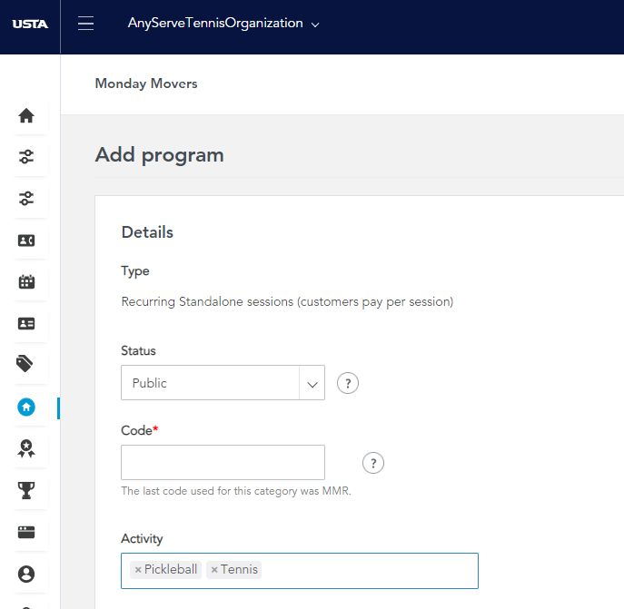
Task: Go to the Home sidebar icon
Action: point(26,116)
